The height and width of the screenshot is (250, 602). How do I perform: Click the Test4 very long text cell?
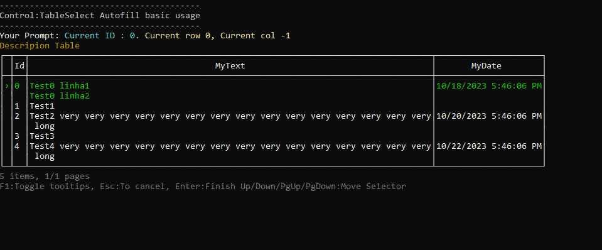tap(230, 151)
